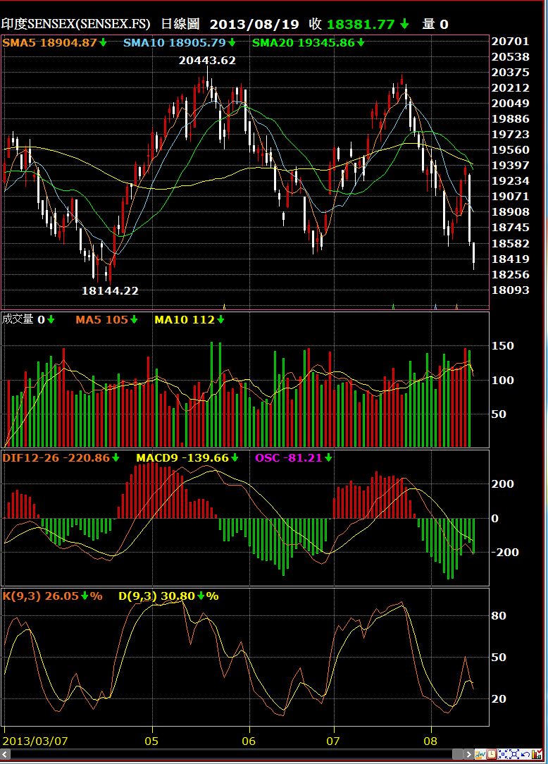Click the OSC -81.21 label
The width and height of the screenshot is (548, 764).
[288, 457]
